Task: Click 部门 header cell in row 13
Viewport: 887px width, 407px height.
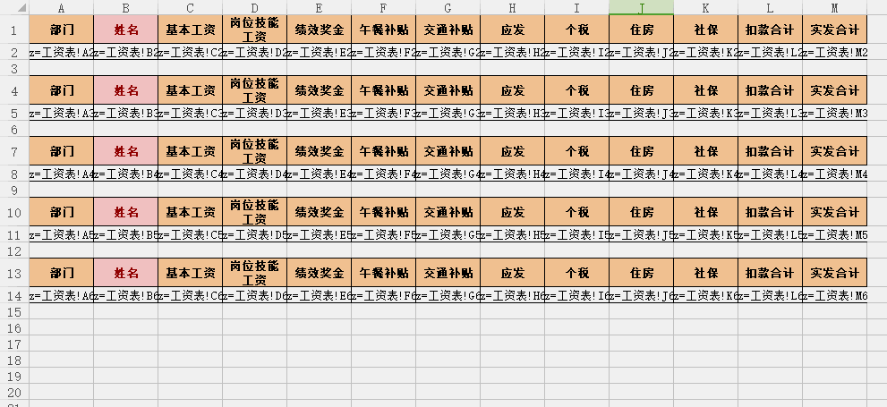Action: tap(61, 274)
